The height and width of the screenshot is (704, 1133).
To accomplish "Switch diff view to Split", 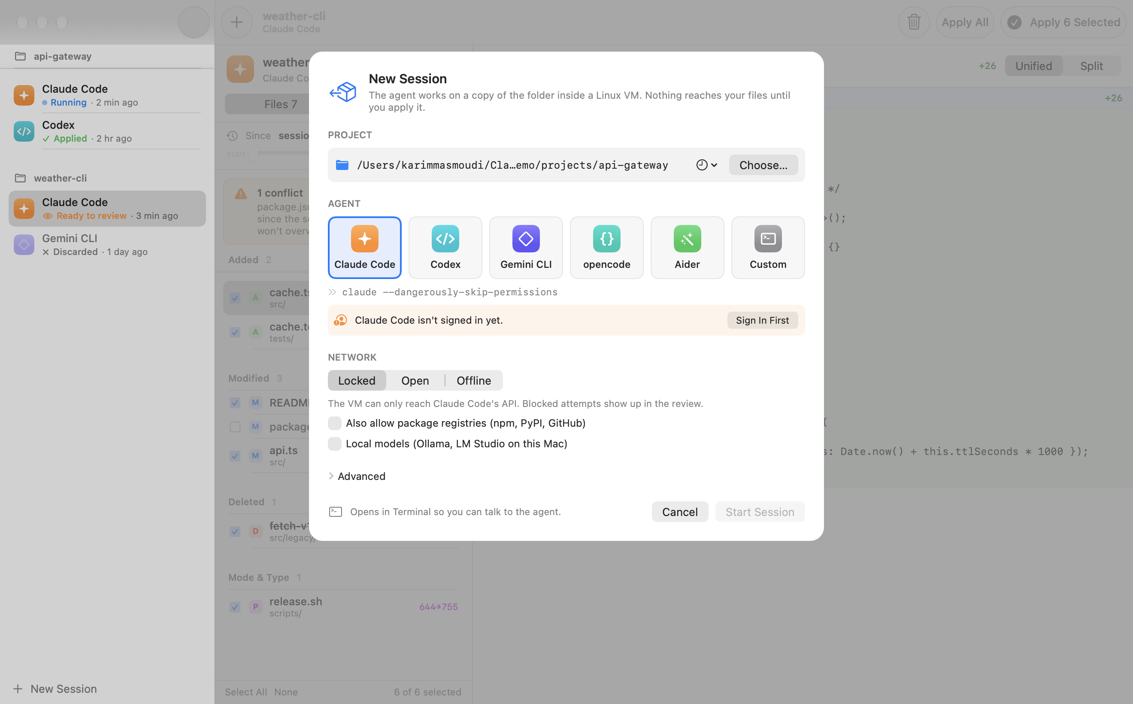I will (x=1091, y=66).
